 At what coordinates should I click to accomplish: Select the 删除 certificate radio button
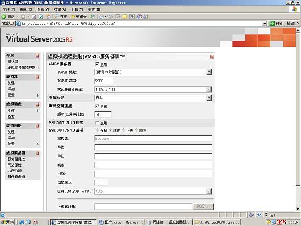pos(136,130)
